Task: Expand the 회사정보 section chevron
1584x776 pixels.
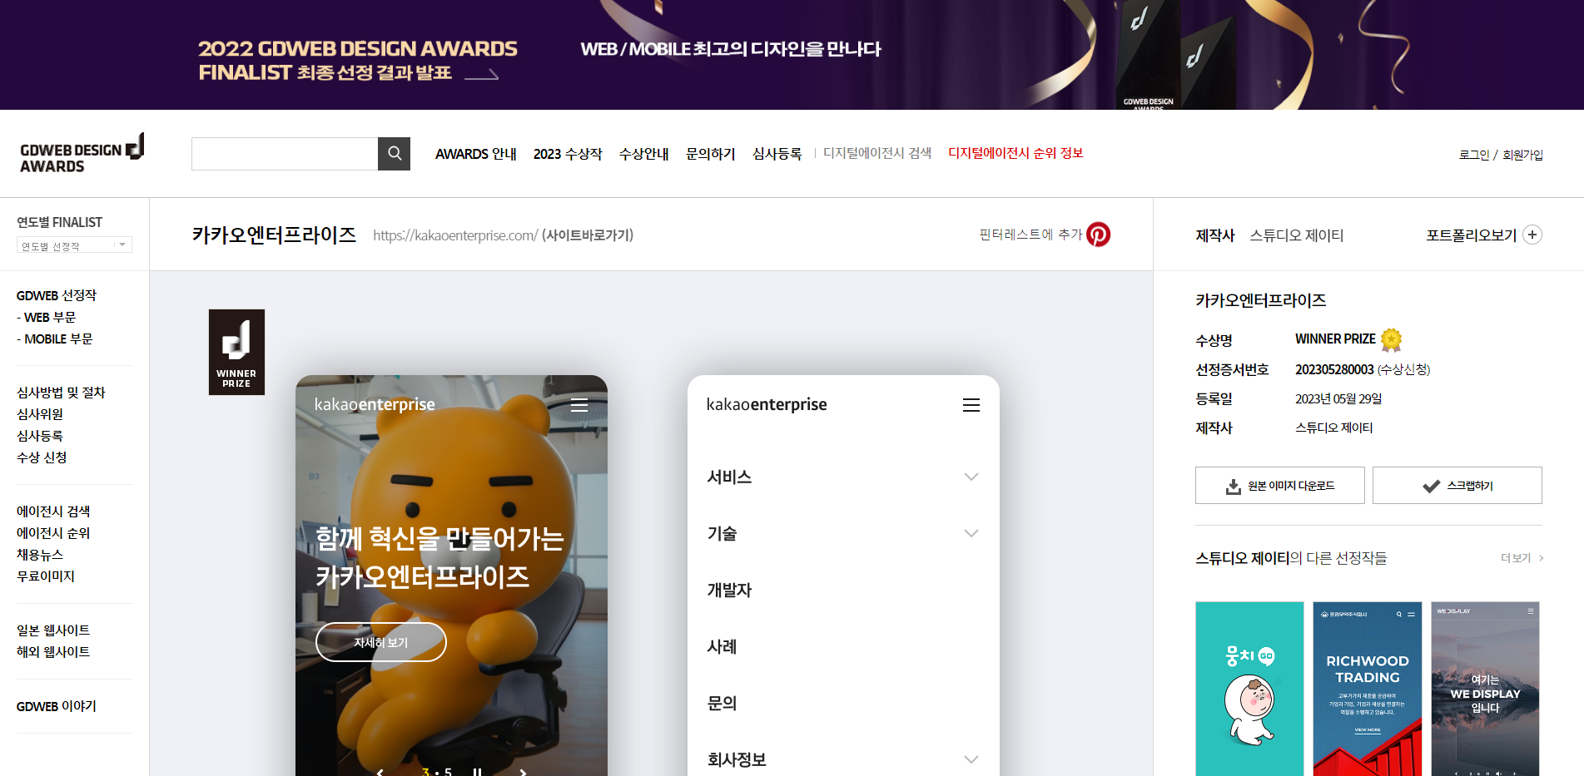Action: click(971, 759)
